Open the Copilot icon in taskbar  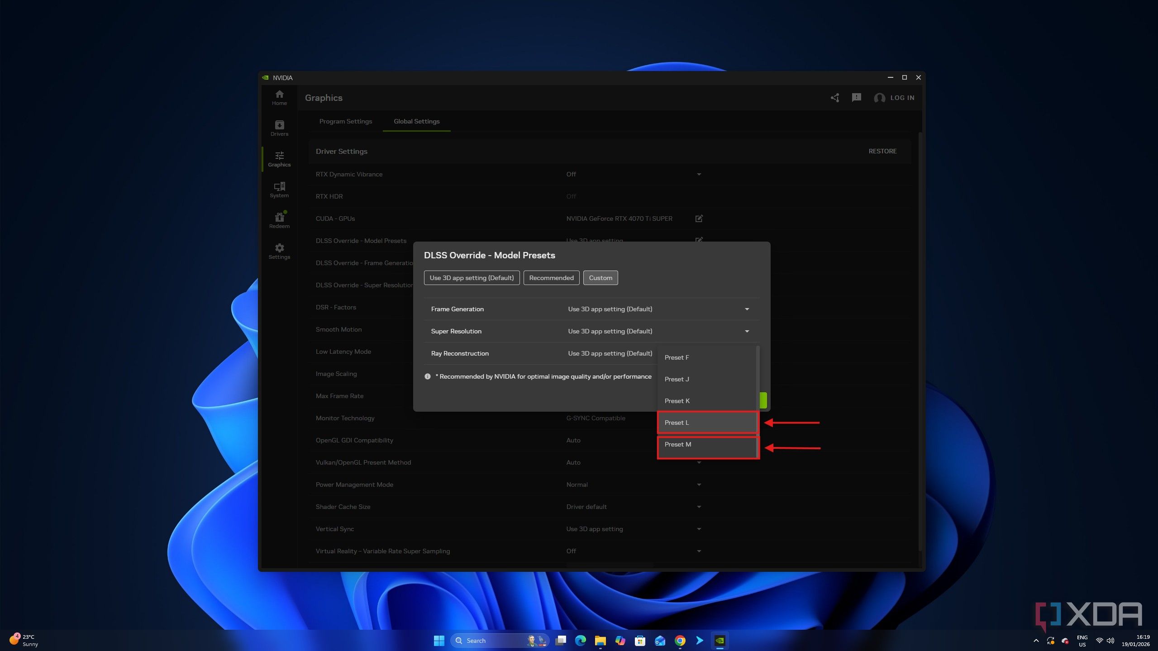(x=620, y=641)
